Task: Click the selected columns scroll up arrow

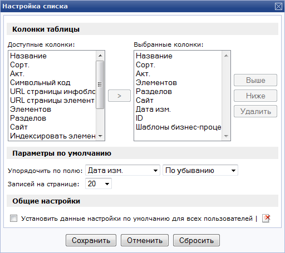Action: point(226,56)
